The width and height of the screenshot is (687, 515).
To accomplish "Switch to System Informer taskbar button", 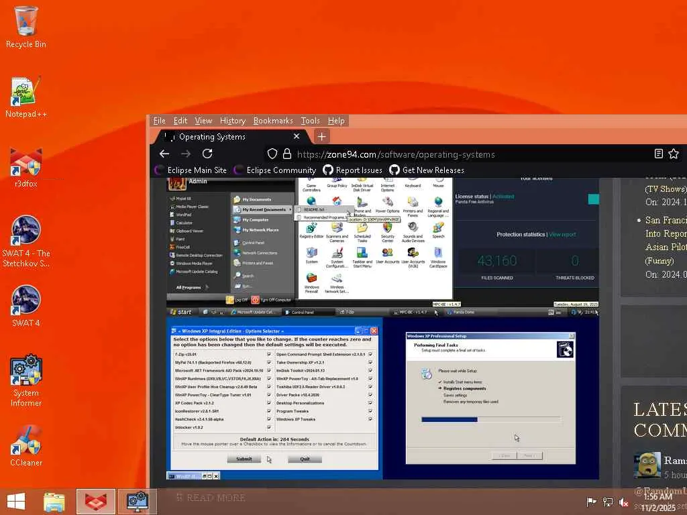I will tap(138, 502).
